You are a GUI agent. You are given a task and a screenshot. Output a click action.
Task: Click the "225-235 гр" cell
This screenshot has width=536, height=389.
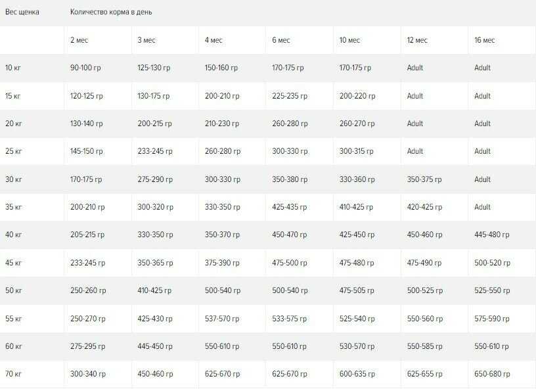[290, 96]
